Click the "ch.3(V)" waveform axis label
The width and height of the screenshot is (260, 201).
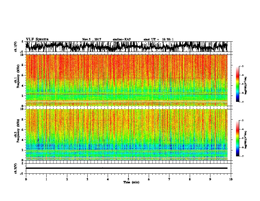click(x=15, y=168)
